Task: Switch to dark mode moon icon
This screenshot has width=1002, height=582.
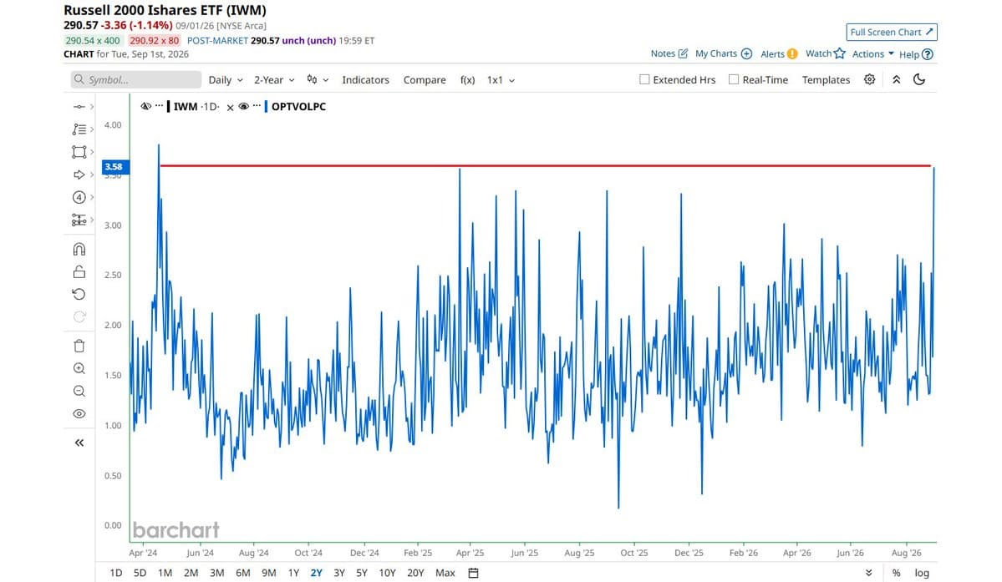Action: 919,79
